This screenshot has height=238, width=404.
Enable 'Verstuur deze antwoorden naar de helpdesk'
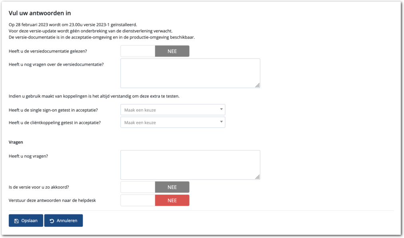coord(155,201)
